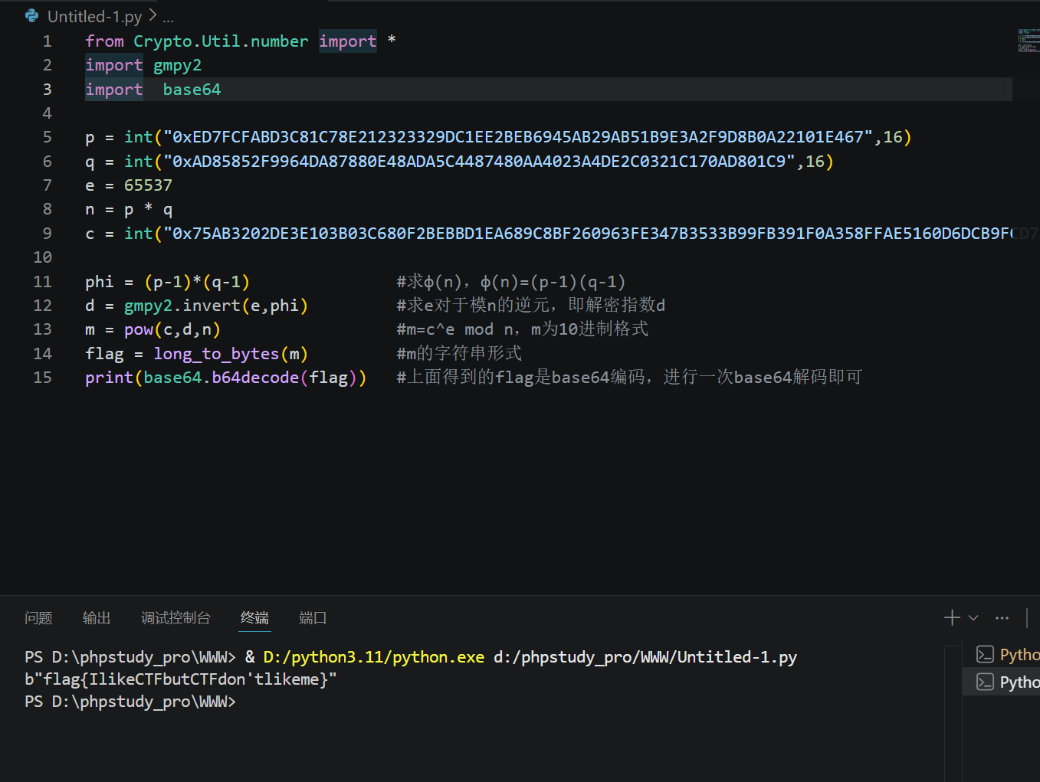
Task: Click the last terminal prompt PS D:\phpstudy_pro\WWW>
Action: (x=130, y=702)
